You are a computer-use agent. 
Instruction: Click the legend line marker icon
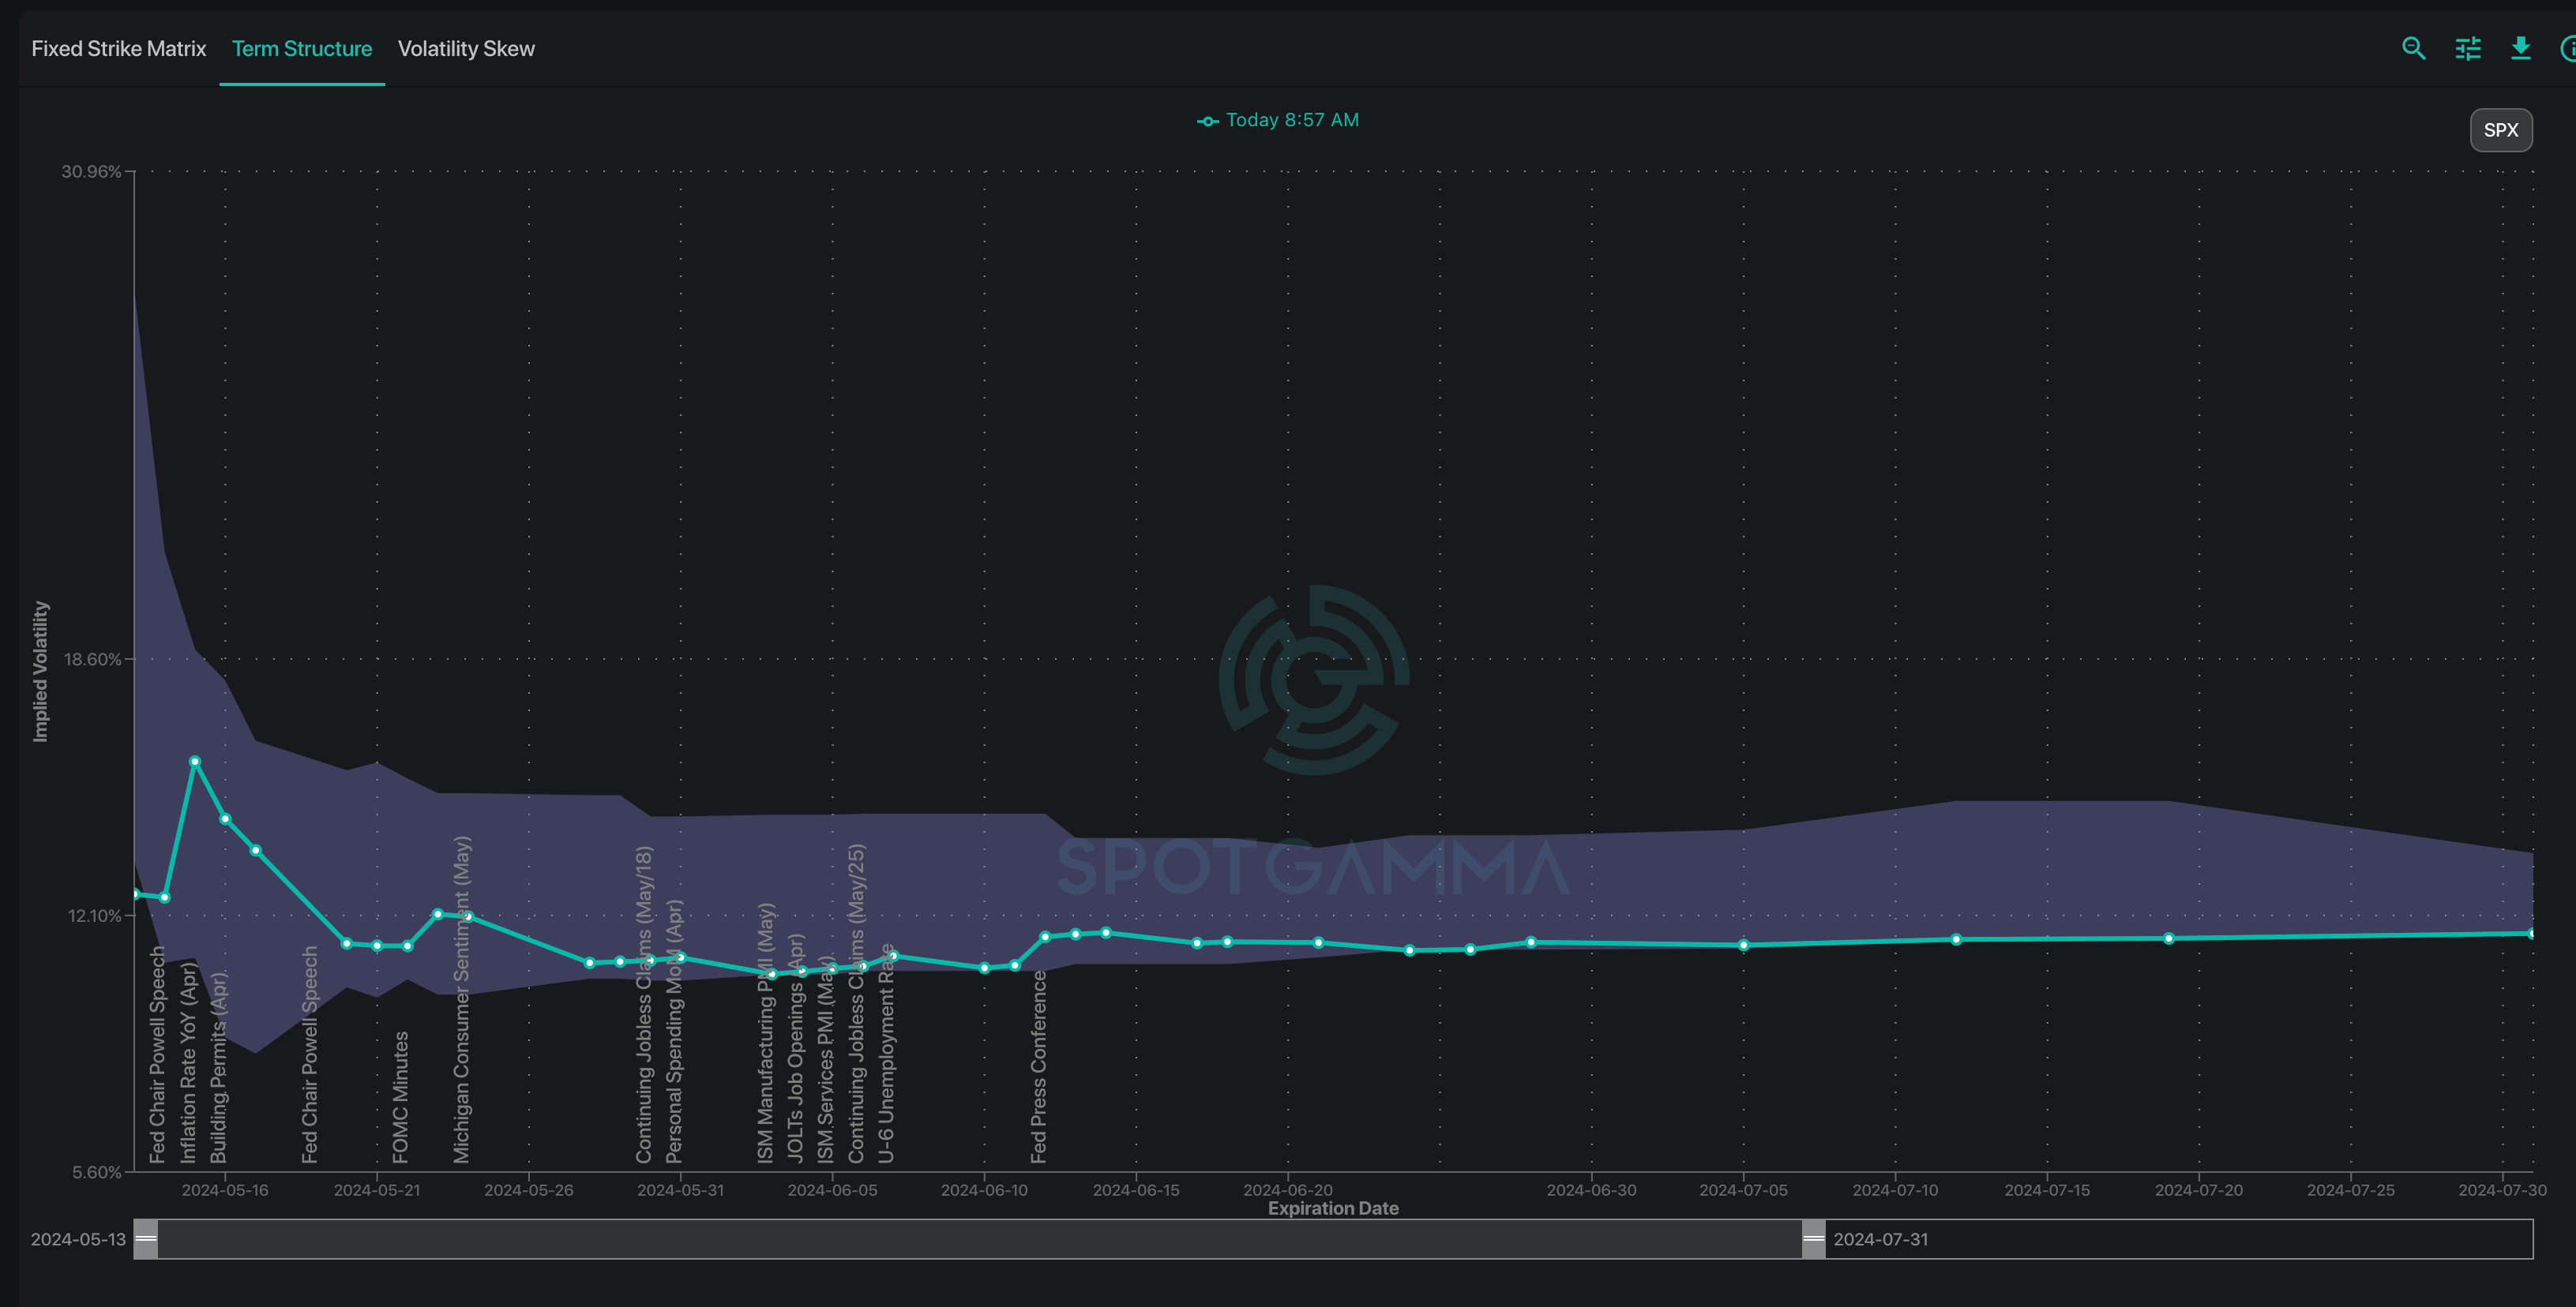click(x=1207, y=121)
